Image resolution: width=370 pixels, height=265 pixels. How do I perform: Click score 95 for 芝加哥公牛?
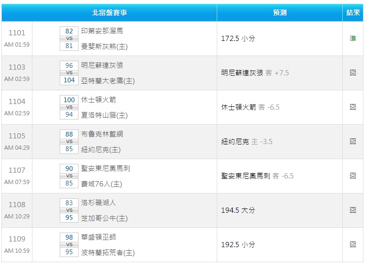69,218
